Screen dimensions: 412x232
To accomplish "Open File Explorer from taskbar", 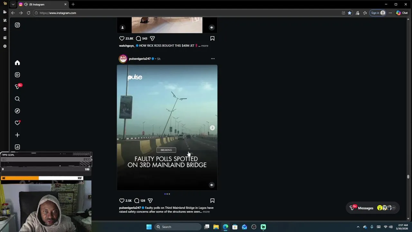I will pos(216,227).
